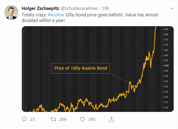Click the share upload icon

point(111,119)
